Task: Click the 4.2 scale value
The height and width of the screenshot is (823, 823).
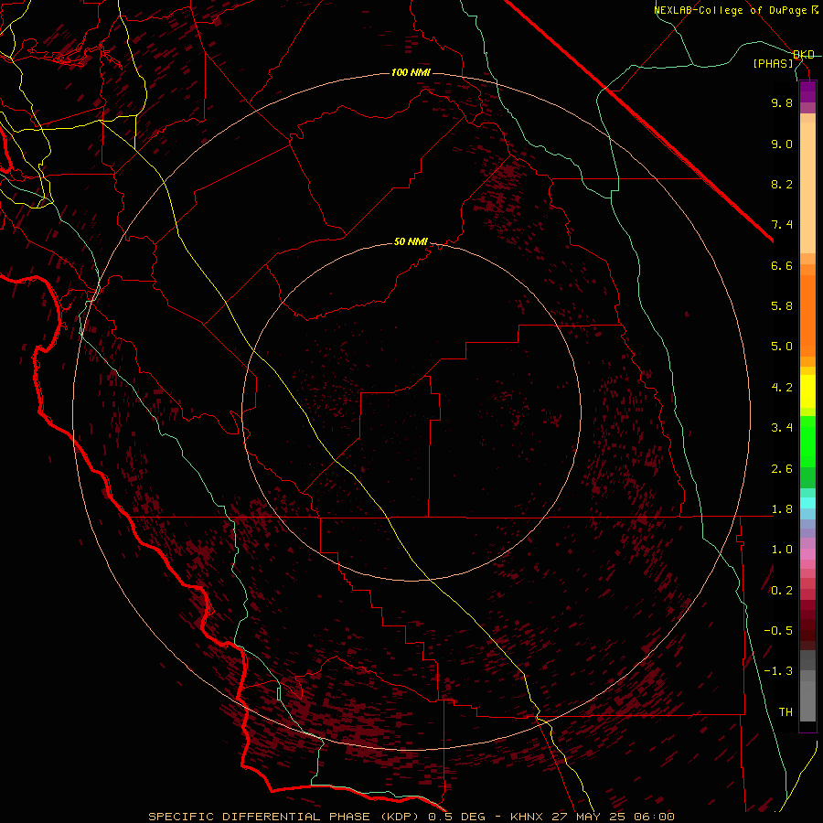Action: pyautogui.click(x=782, y=388)
